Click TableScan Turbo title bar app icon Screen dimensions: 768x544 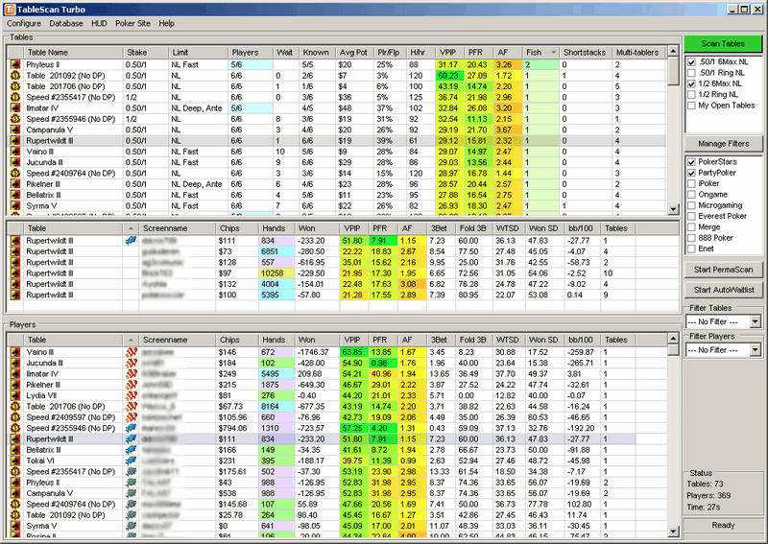point(10,8)
